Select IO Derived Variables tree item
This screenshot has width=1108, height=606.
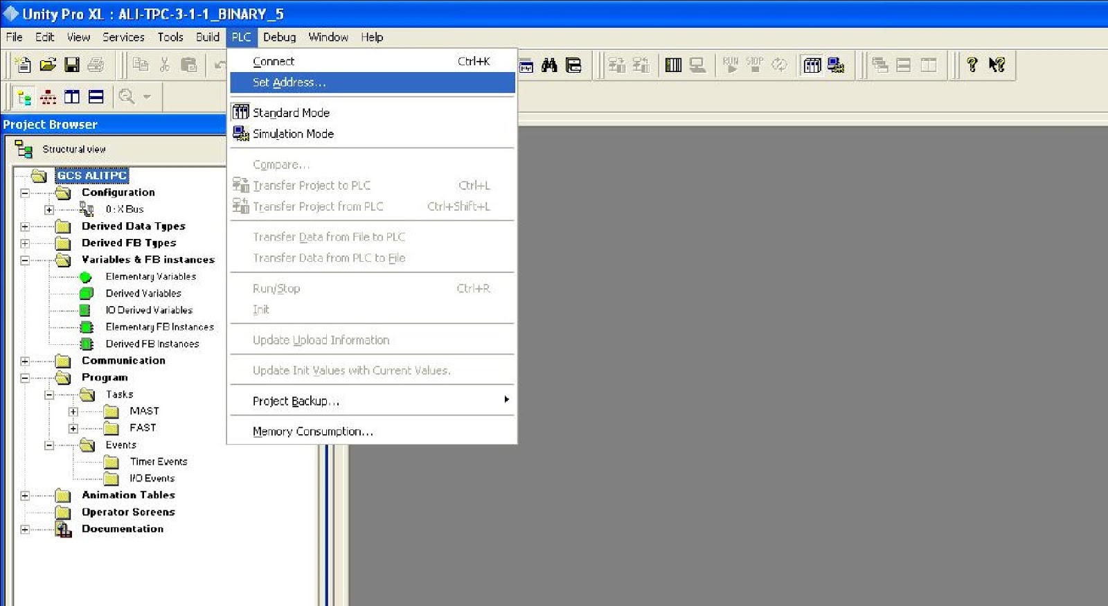tap(149, 310)
